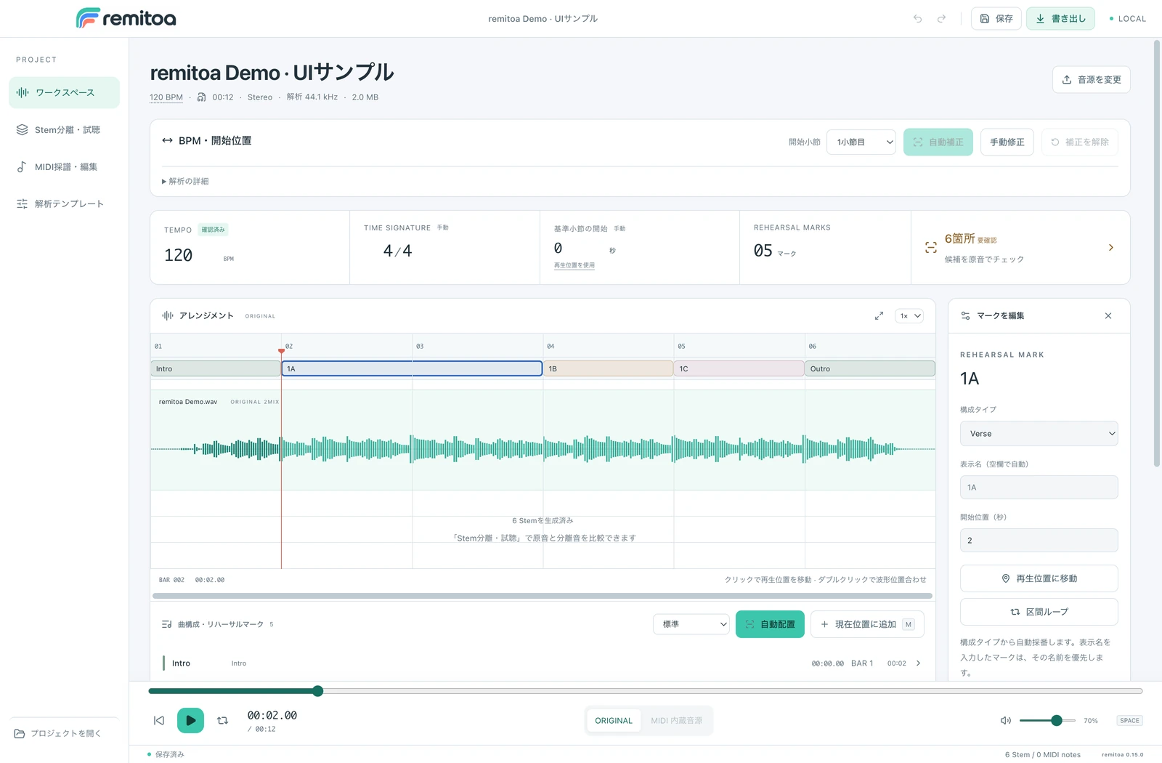Image resolution: width=1162 pixels, height=763 pixels.
Task: Open the 1x zoom dropdown
Action: pos(909,316)
